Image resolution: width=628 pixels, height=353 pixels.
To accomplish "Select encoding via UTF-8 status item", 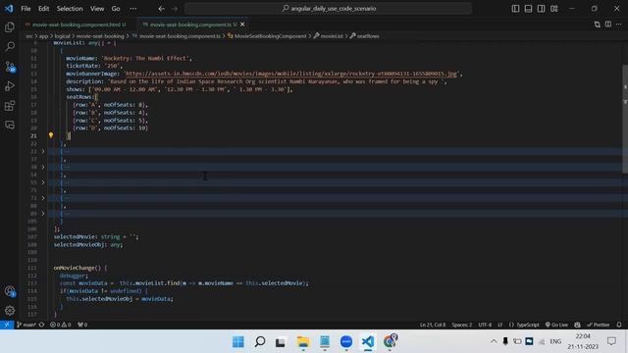I will point(485,325).
